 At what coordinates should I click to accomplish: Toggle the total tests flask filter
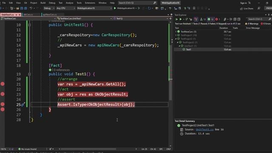pyautogui.click(x=203, y=19)
